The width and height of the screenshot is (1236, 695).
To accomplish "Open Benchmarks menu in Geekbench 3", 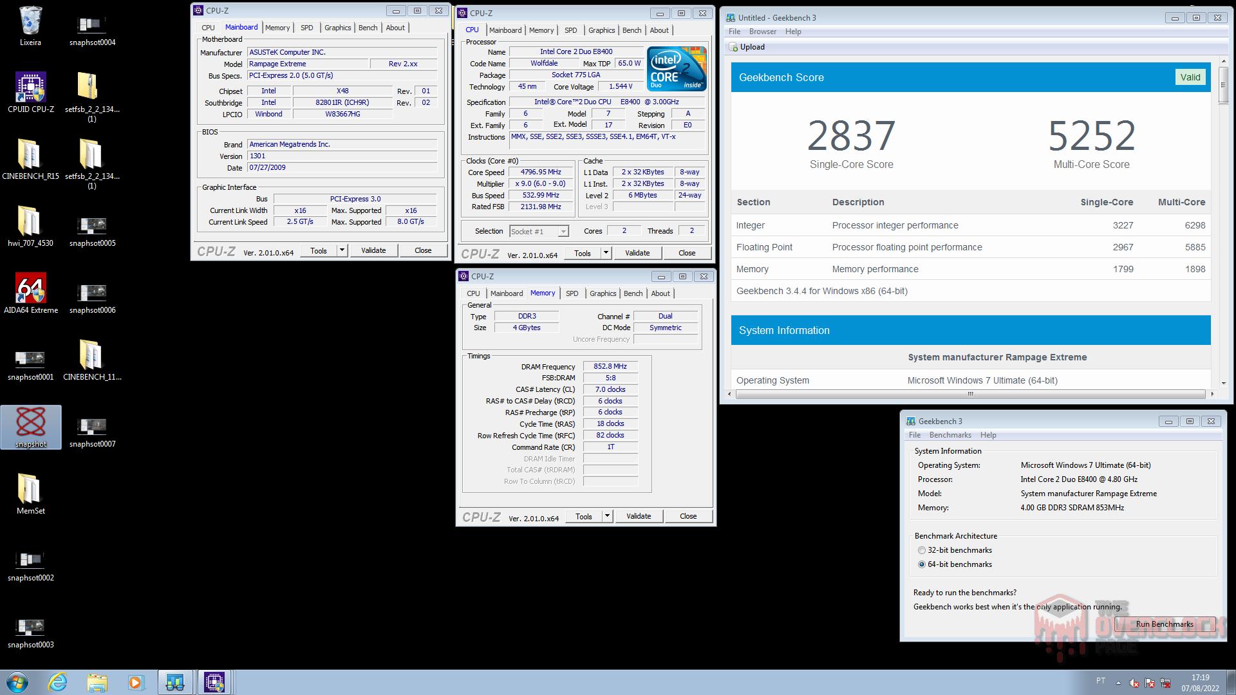I will pyautogui.click(x=950, y=435).
